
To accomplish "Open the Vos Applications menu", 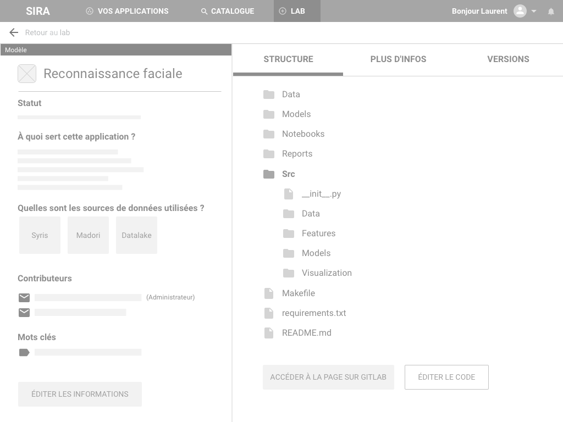I will [128, 11].
